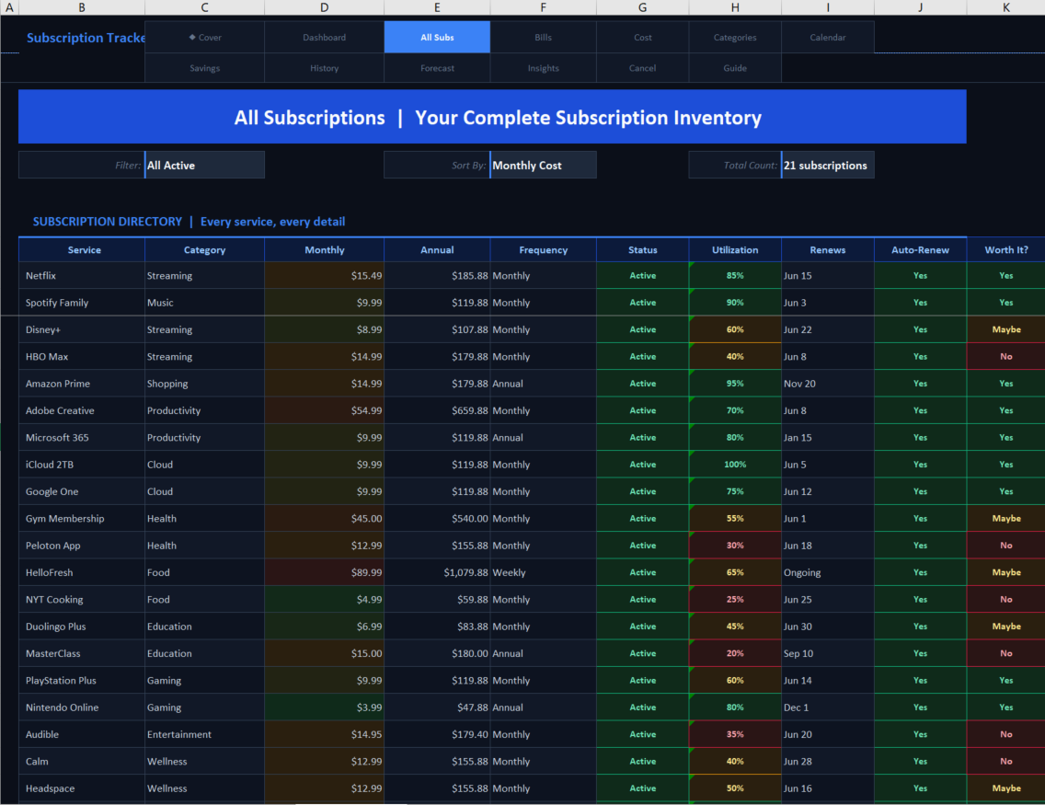Select the Google One service cell
This screenshot has height=805, width=1045.
click(x=82, y=491)
